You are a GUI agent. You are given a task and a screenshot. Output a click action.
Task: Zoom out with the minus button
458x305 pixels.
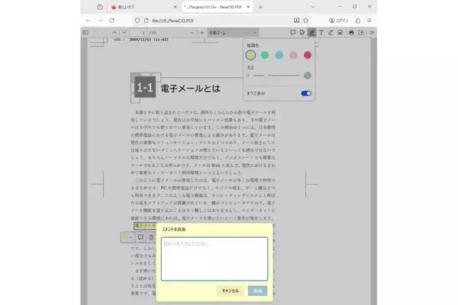click(192, 33)
